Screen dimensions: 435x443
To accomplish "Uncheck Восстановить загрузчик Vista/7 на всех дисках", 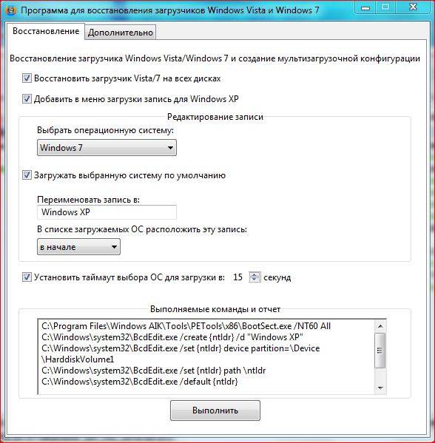I will tap(27, 78).
